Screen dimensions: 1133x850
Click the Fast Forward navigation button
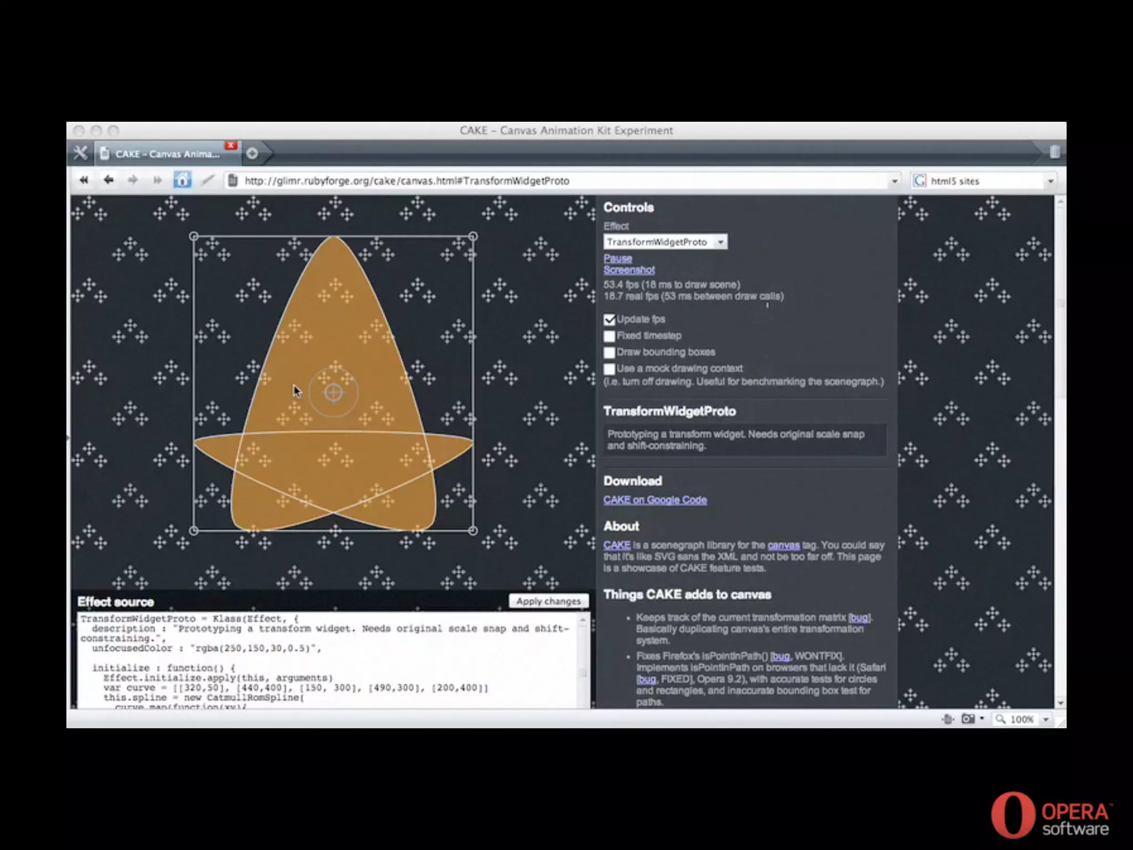[157, 180]
